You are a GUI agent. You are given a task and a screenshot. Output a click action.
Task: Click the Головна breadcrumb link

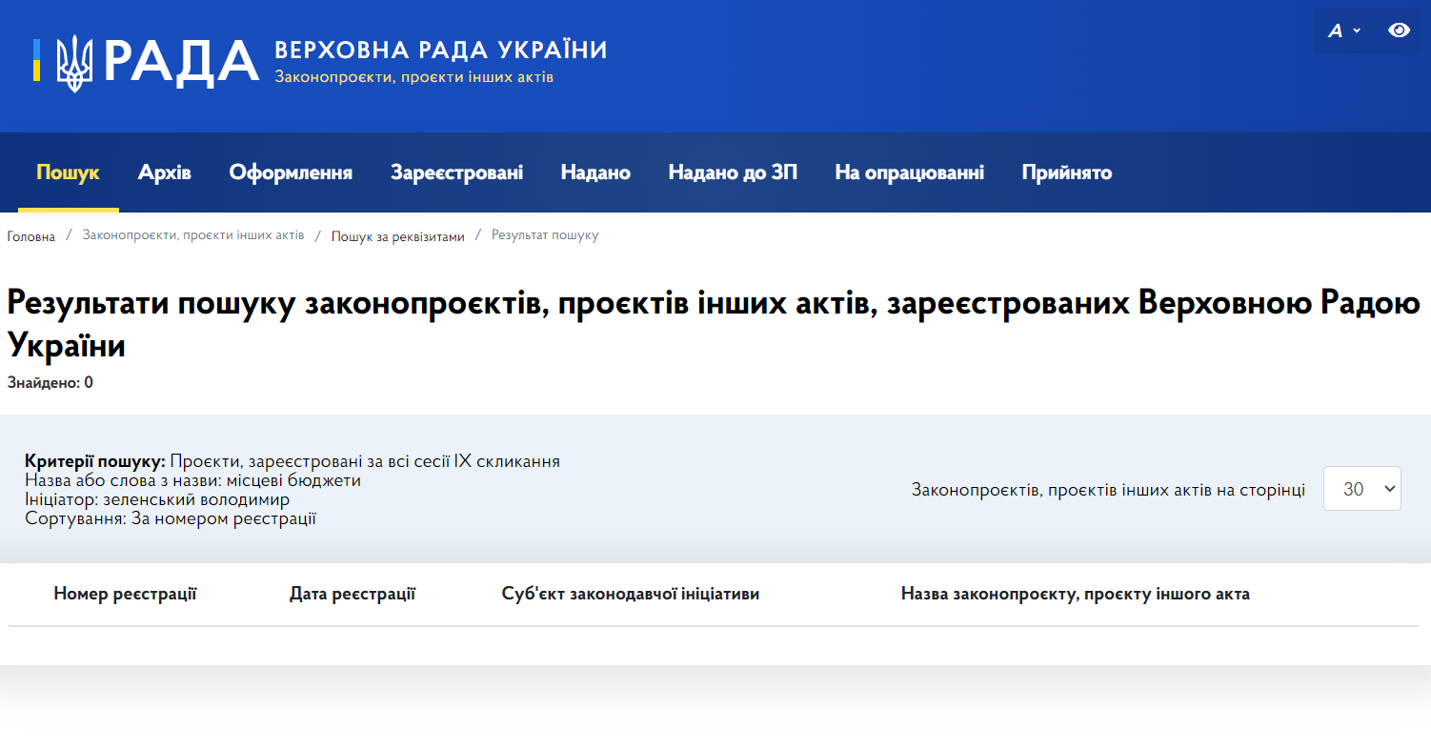pyautogui.click(x=31, y=236)
